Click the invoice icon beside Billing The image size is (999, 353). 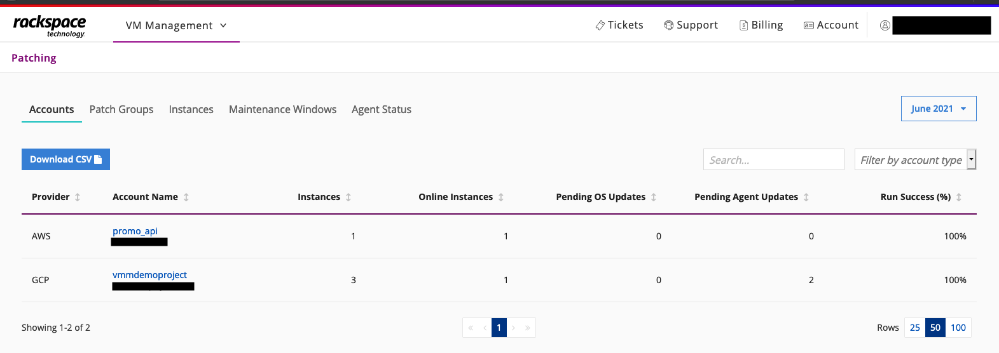coord(743,25)
